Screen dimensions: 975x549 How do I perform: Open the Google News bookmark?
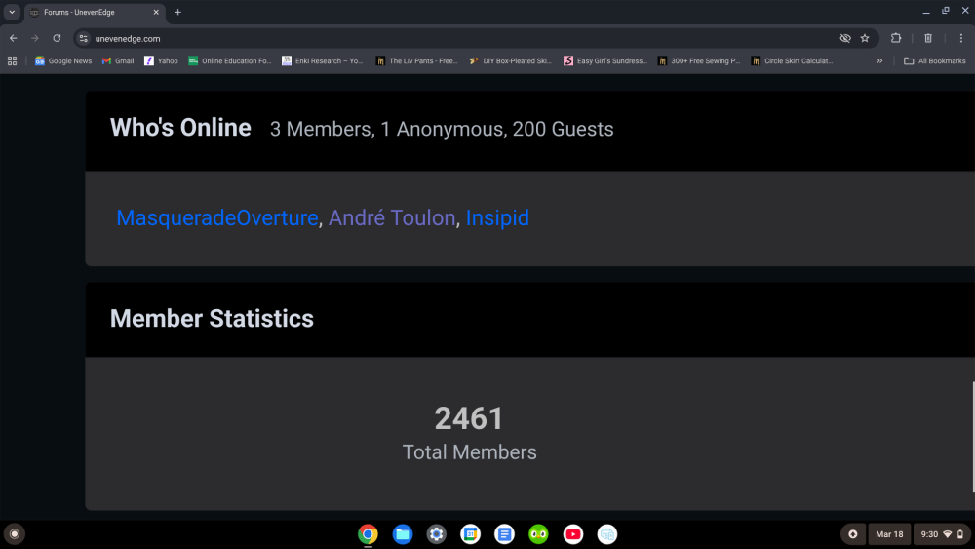(63, 60)
